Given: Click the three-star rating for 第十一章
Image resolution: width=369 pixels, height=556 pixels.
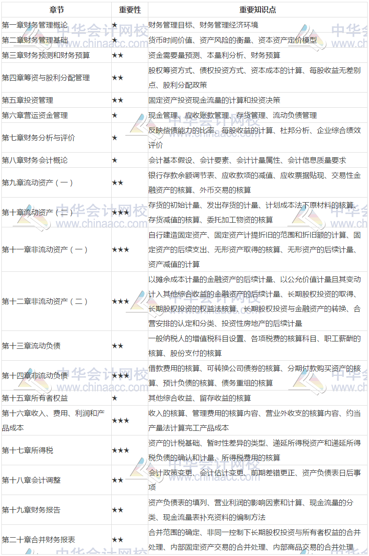Looking at the screenshot, I should pos(121,249).
